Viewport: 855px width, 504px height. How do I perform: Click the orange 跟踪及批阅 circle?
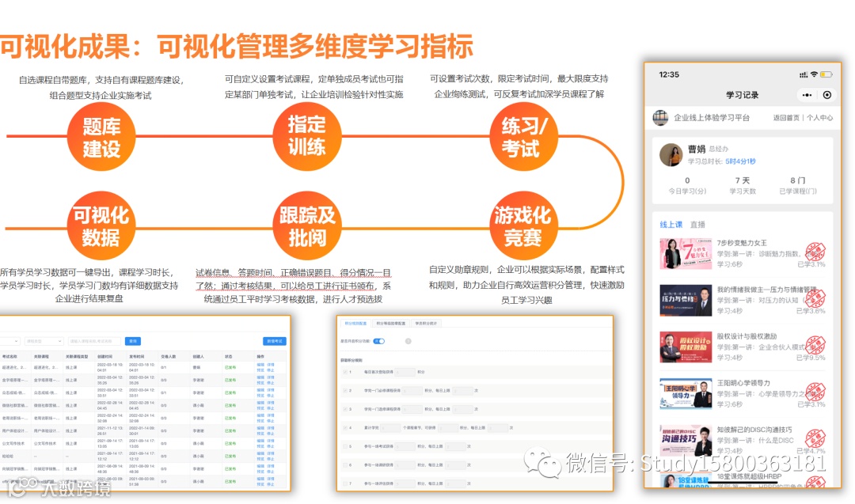coord(307,225)
